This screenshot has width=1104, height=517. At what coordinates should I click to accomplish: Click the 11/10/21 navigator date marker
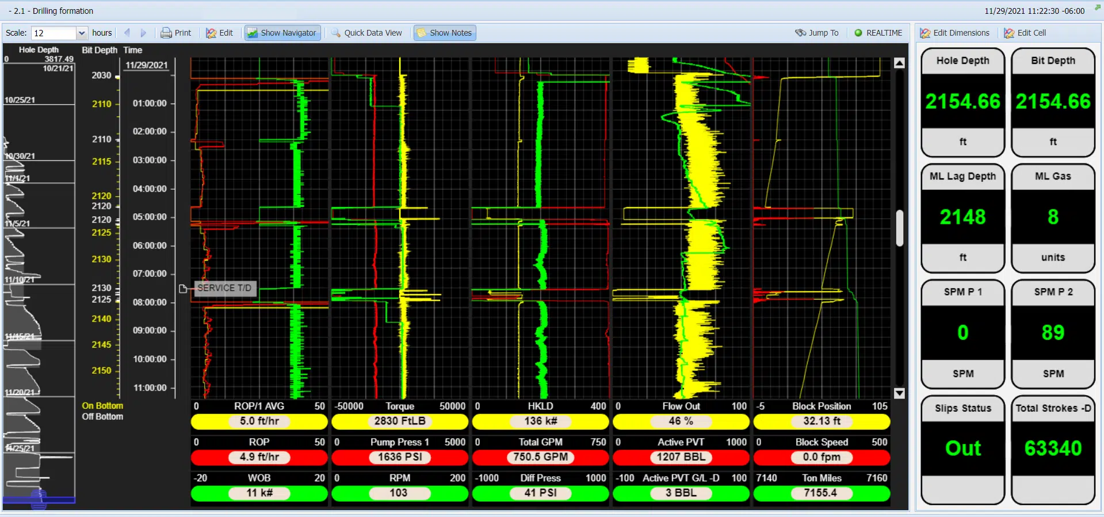tap(20, 279)
